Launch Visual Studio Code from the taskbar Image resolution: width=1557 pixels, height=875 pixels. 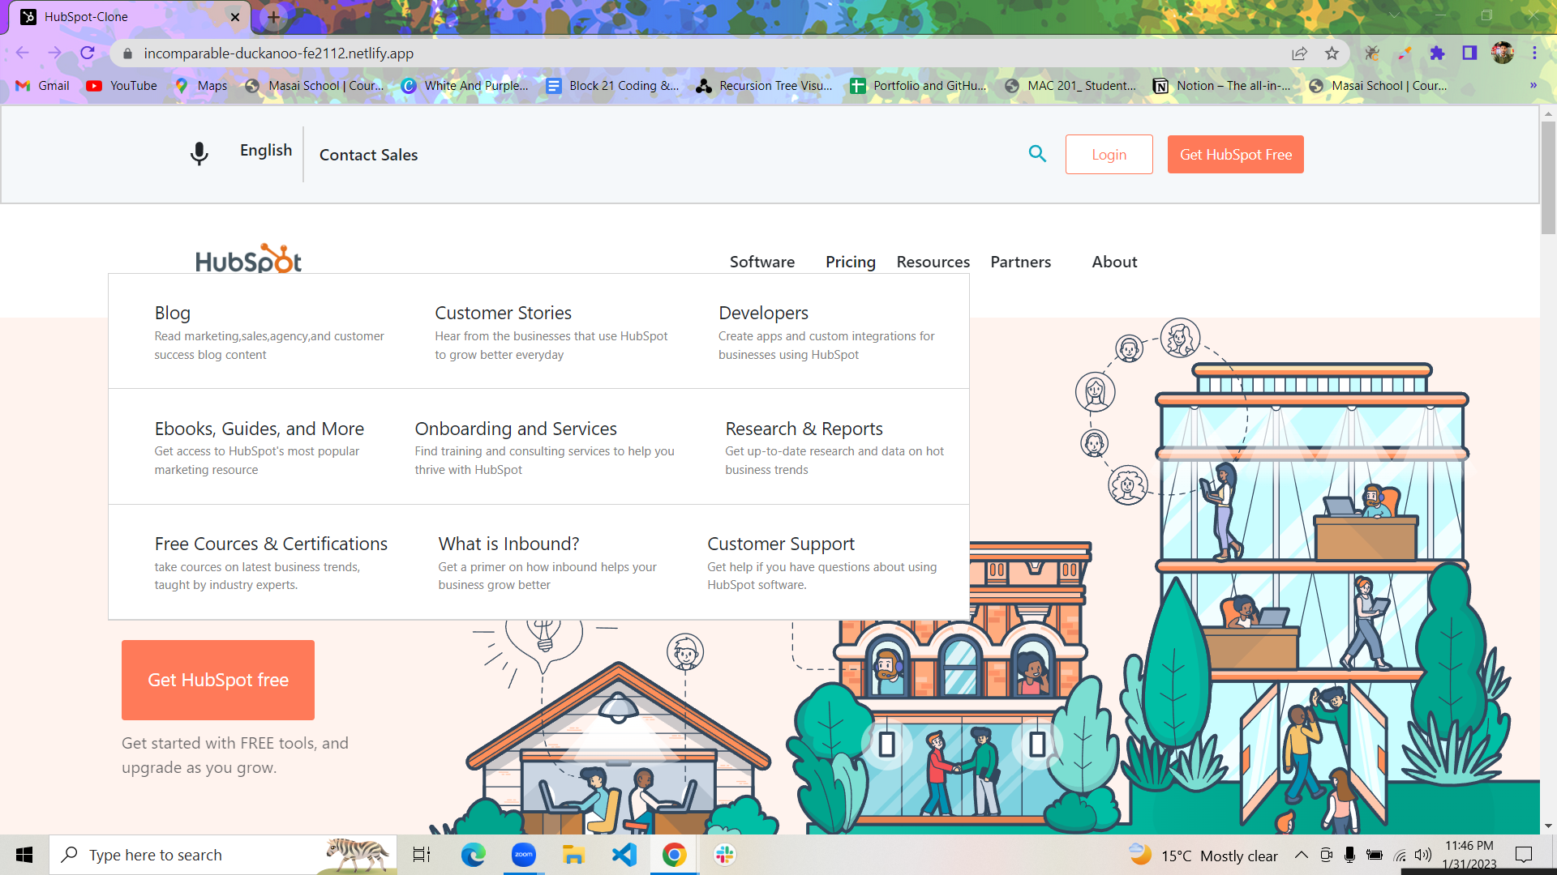click(x=624, y=855)
